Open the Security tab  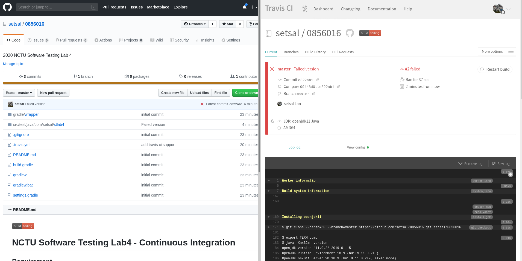179,40
